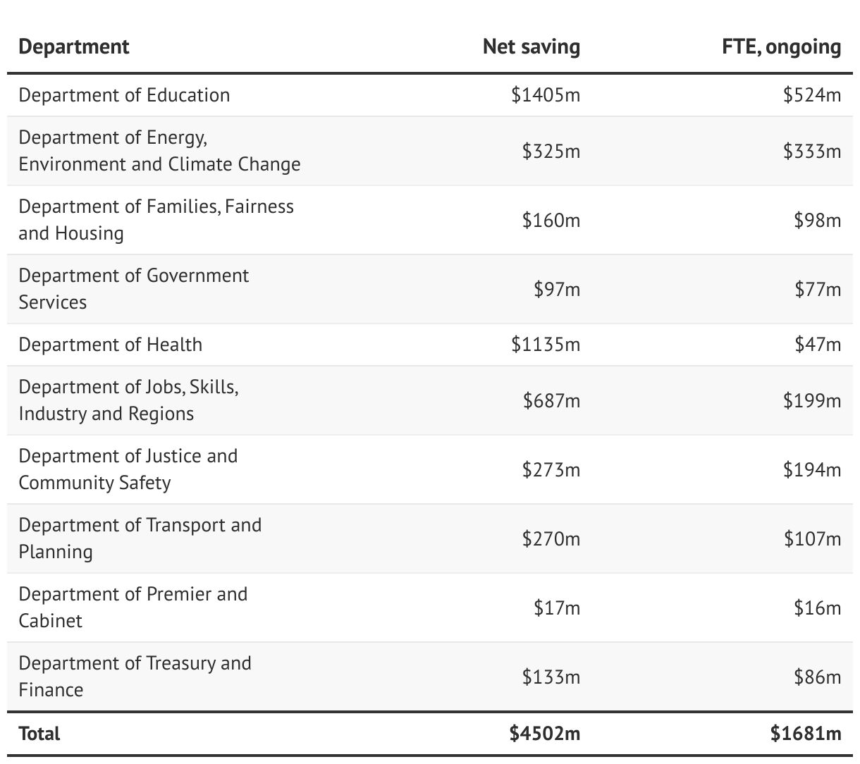Select Department of Energy, Environment and Climate Change
Screen dimensions: 860x764
[x=159, y=151]
